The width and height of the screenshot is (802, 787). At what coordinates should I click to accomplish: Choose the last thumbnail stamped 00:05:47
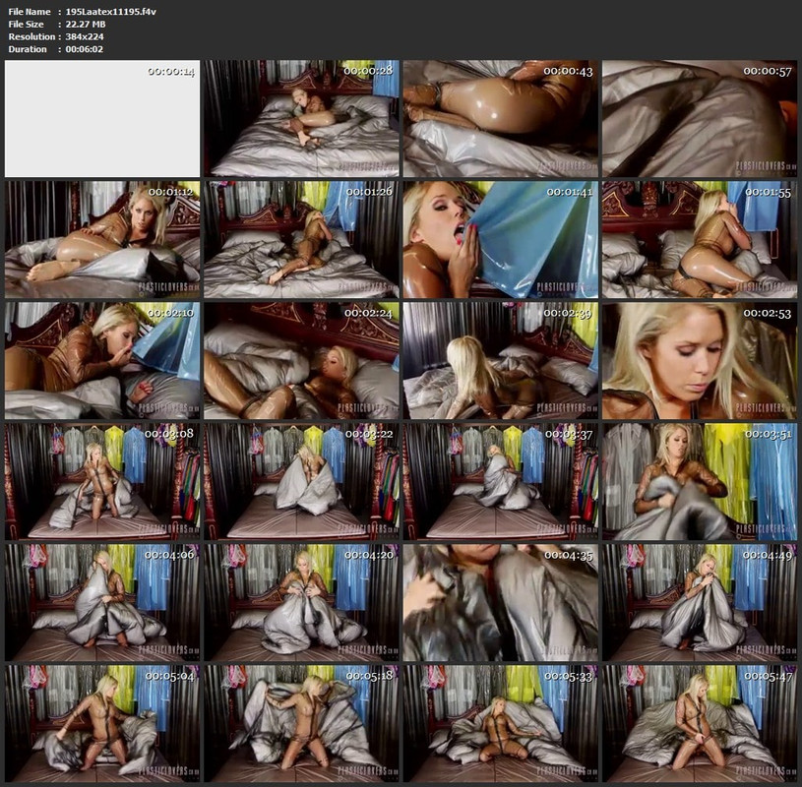tap(700, 724)
